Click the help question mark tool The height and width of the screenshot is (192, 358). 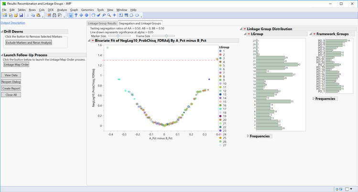[x=76, y=15]
